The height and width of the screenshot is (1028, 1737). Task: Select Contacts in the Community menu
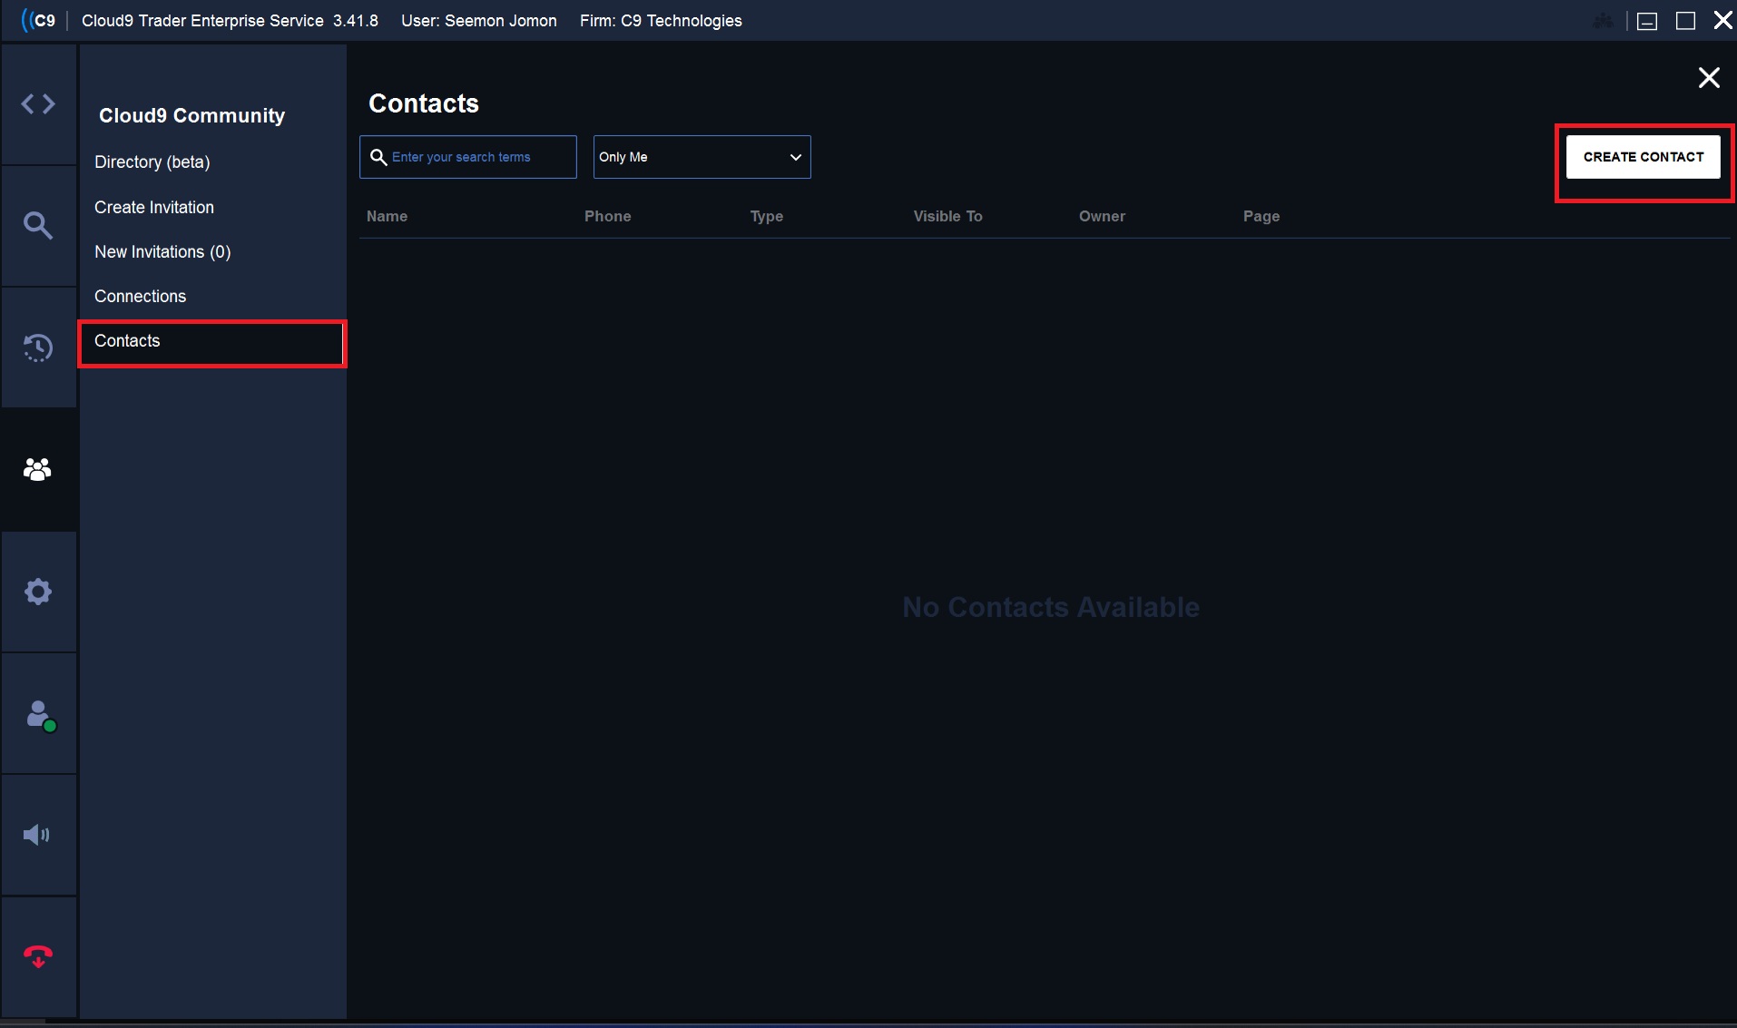click(x=211, y=343)
